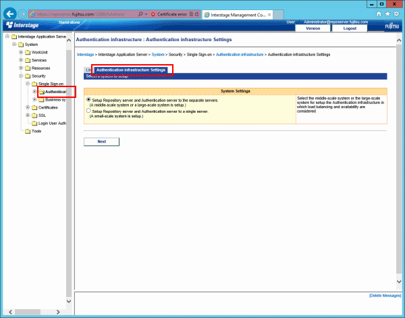Click the Next button

pos(101,142)
